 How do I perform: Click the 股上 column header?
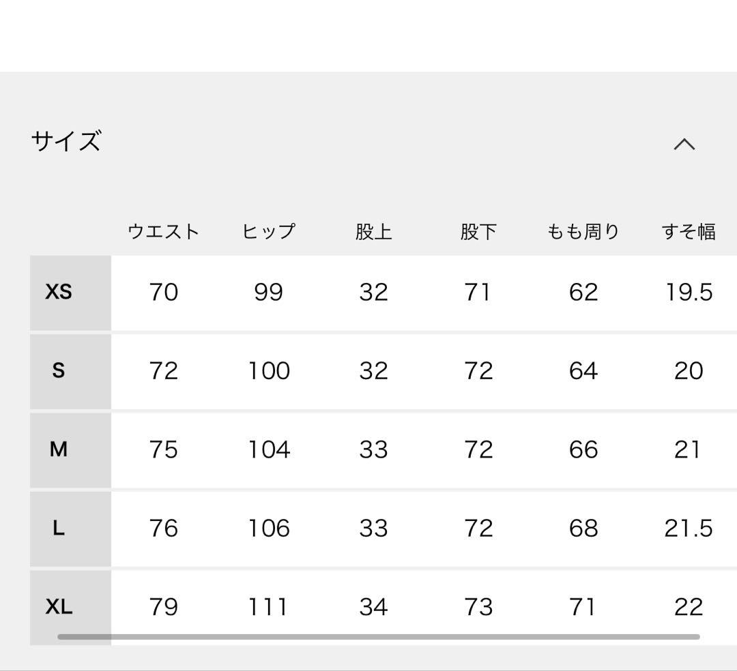(374, 231)
